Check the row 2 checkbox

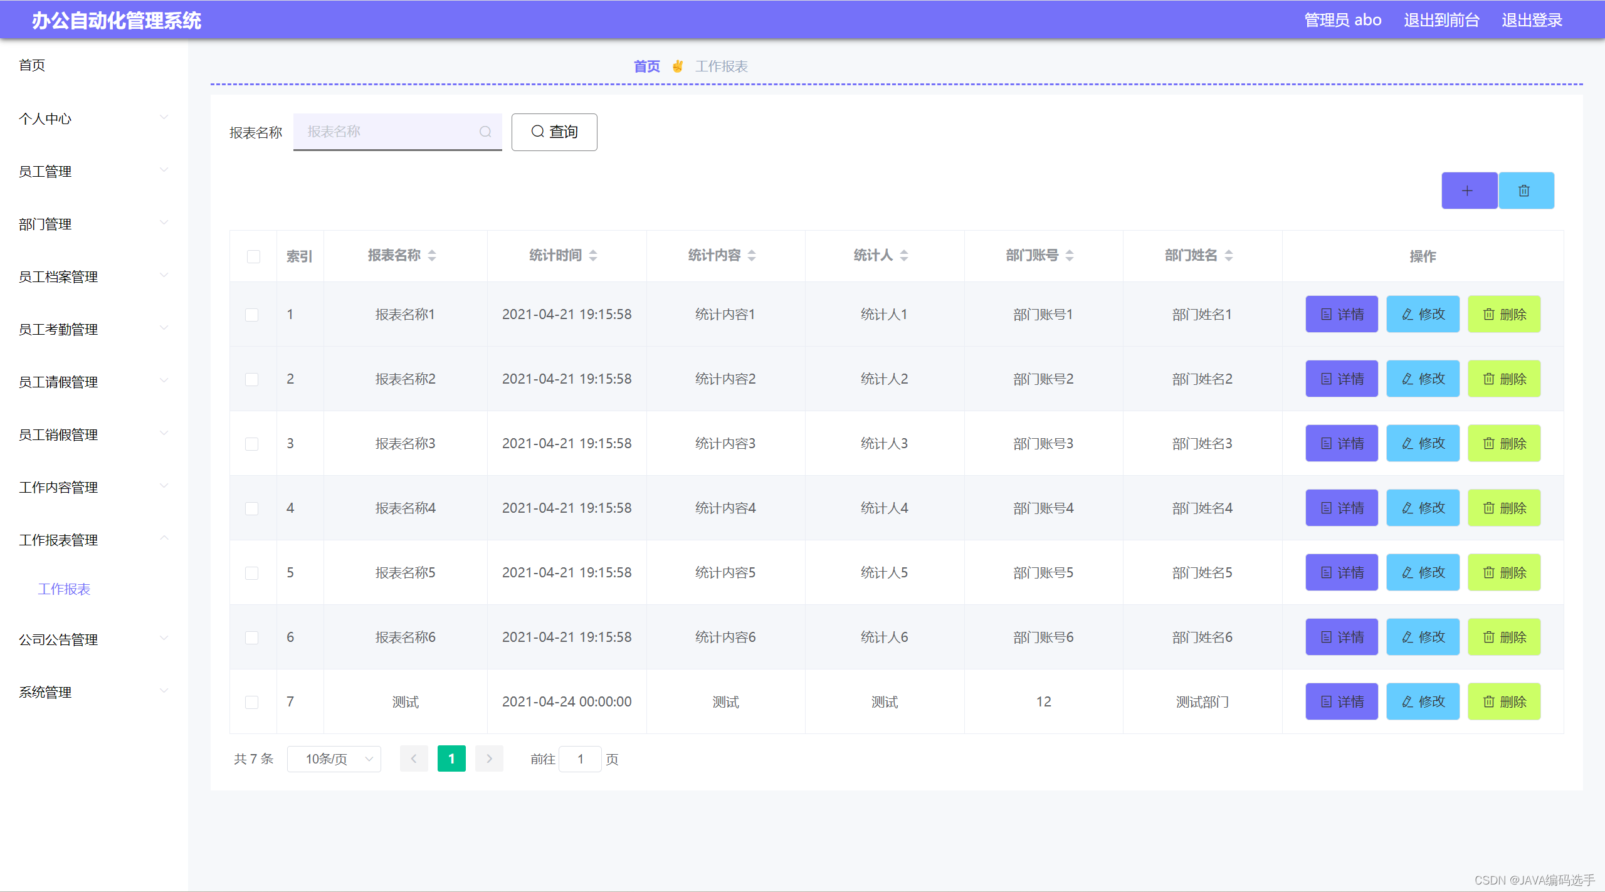coord(251,379)
